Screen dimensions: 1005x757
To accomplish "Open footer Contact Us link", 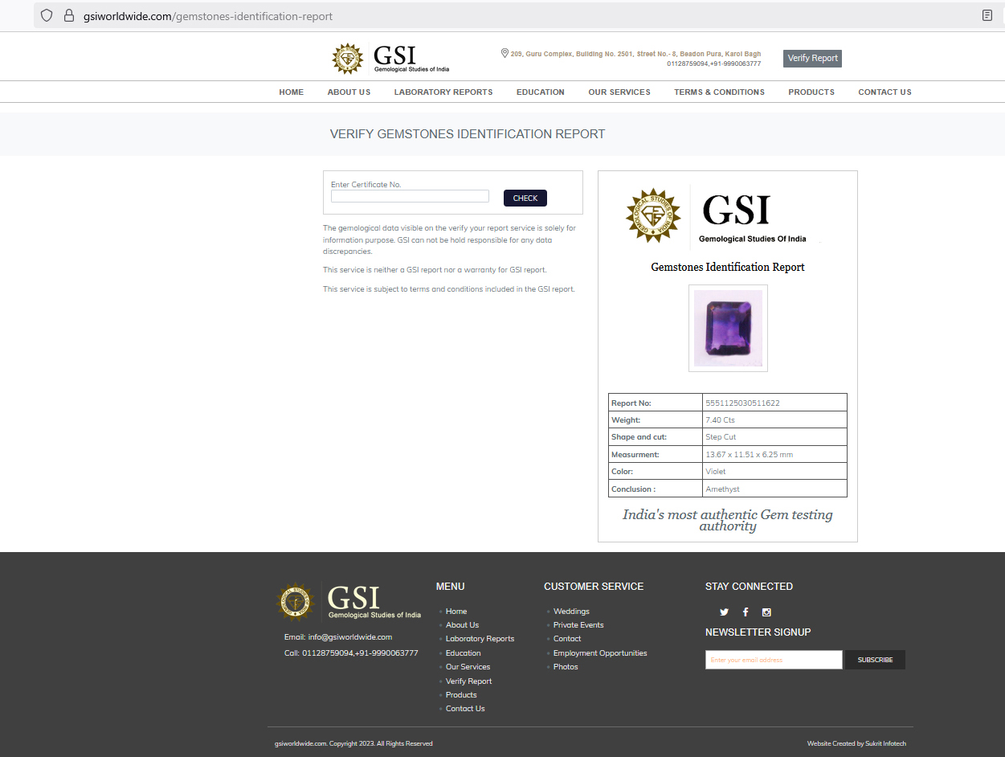I will click(x=465, y=709).
